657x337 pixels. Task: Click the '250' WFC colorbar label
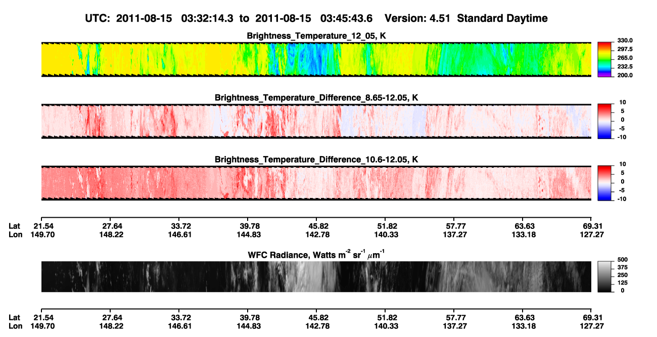(x=622, y=275)
